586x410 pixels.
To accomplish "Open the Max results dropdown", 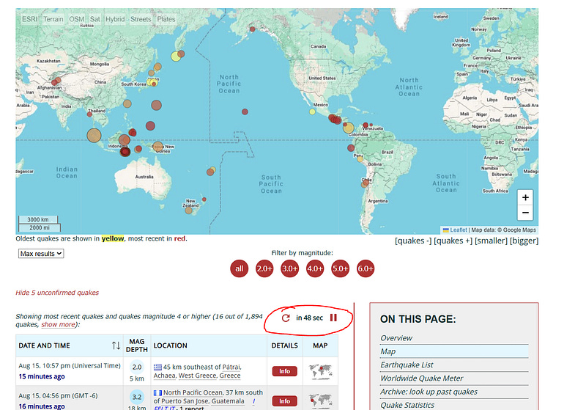I will tap(41, 254).
